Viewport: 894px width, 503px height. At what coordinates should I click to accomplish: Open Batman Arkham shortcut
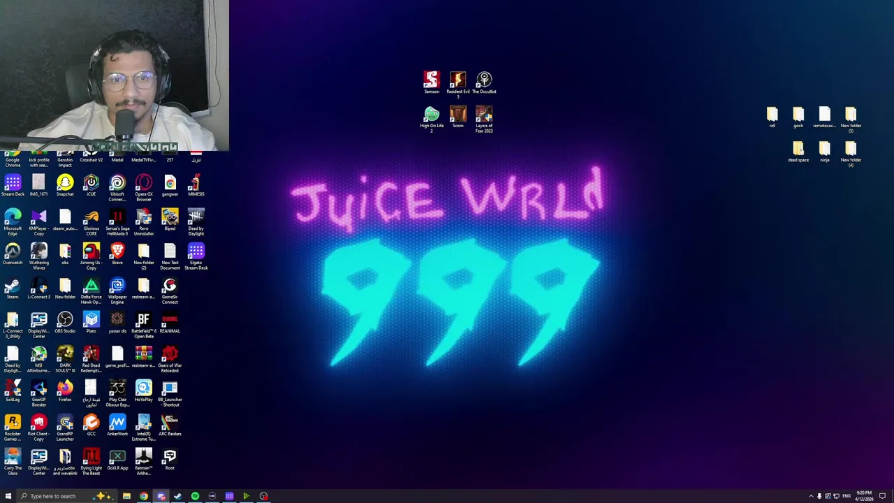(144, 462)
